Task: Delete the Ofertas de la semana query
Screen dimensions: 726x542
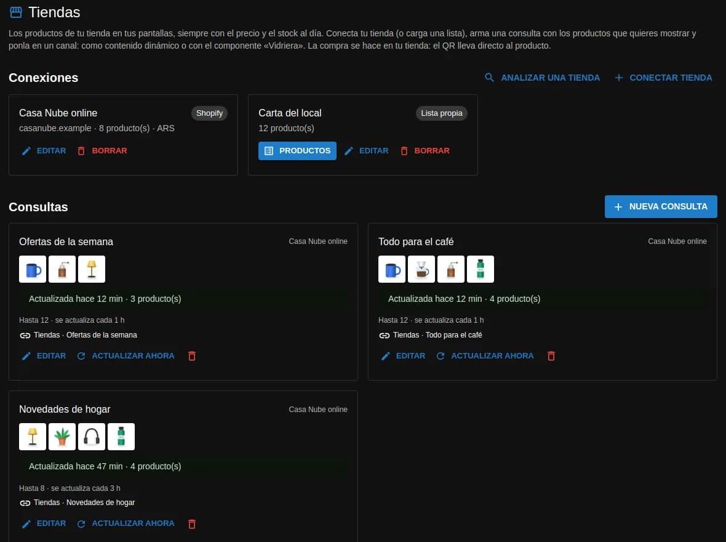Action: coord(192,355)
